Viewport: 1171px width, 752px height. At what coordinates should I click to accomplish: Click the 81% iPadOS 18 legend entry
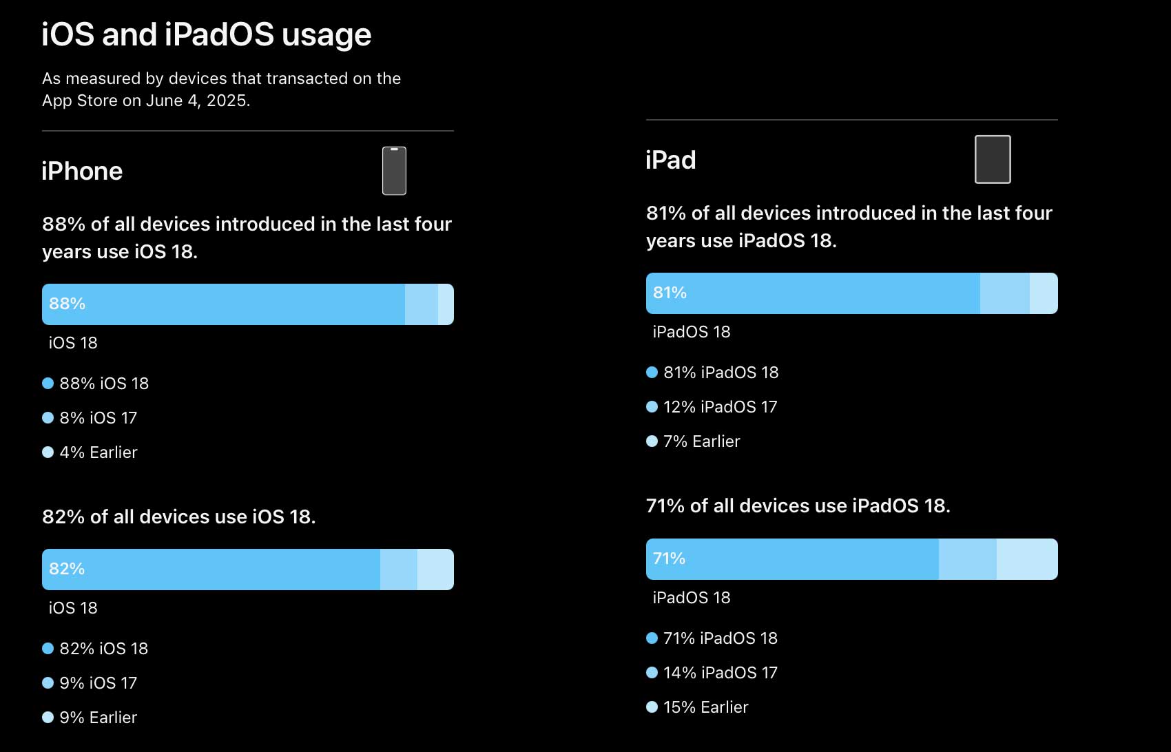[x=721, y=373]
